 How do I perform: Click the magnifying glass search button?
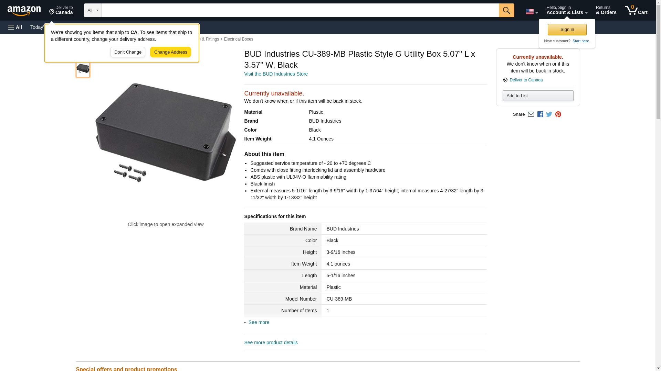click(506, 10)
